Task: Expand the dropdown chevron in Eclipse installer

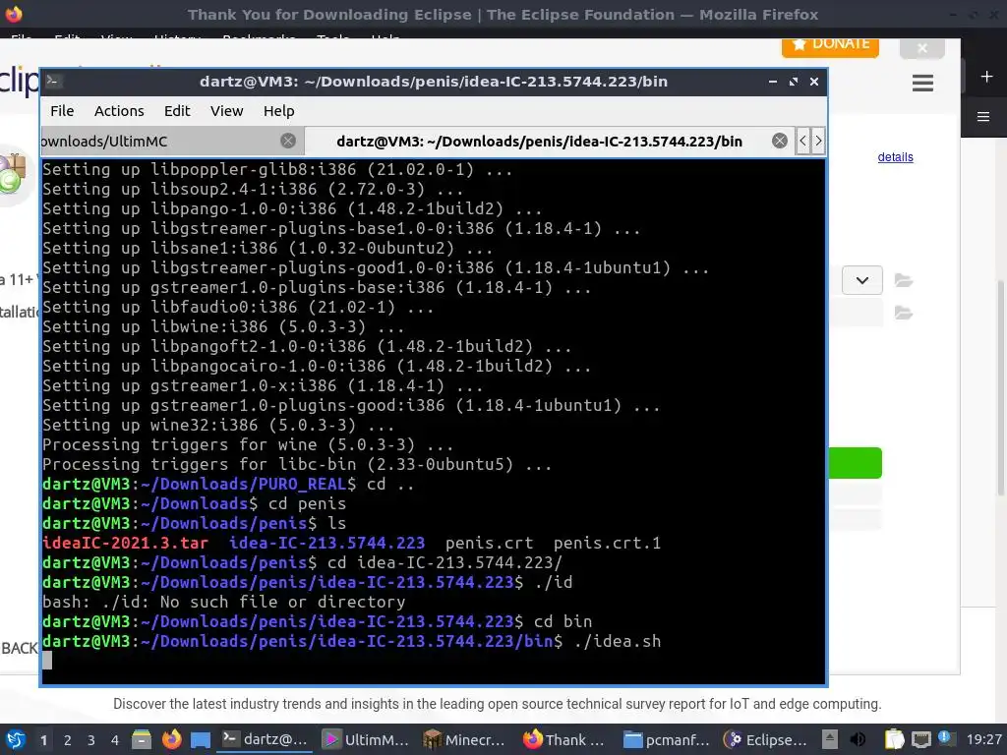Action: 861,280
